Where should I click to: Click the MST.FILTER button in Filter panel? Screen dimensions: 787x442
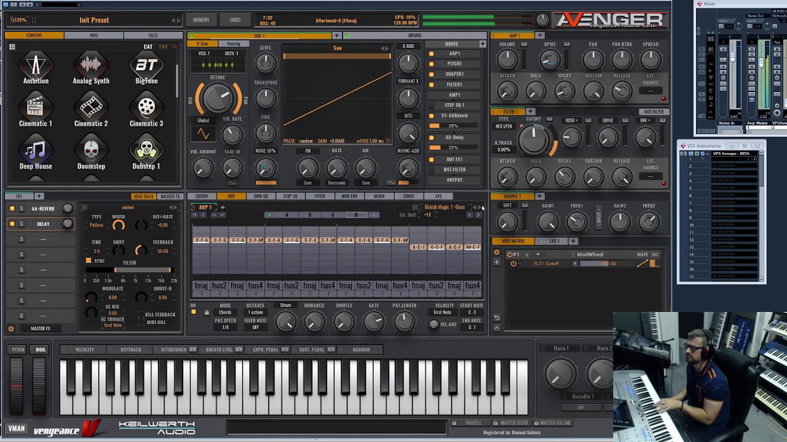coord(654,112)
